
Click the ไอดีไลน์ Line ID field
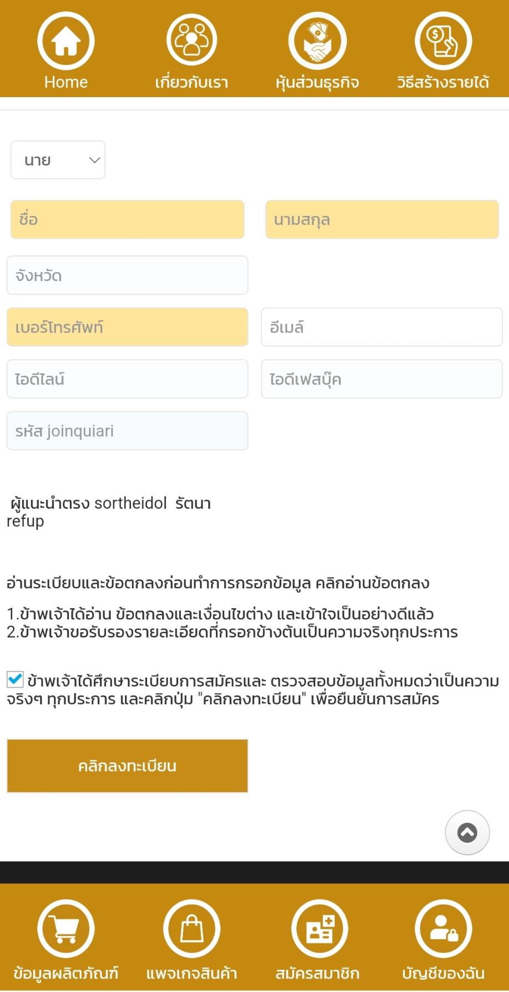point(127,379)
